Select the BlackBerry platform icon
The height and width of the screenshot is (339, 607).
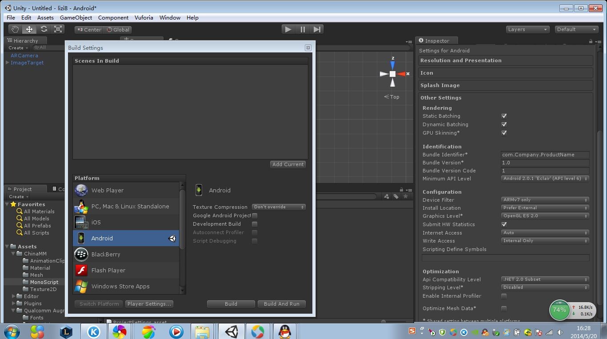(81, 254)
